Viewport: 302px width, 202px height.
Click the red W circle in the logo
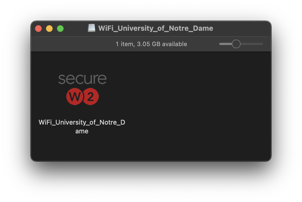[x=75, y=97]
